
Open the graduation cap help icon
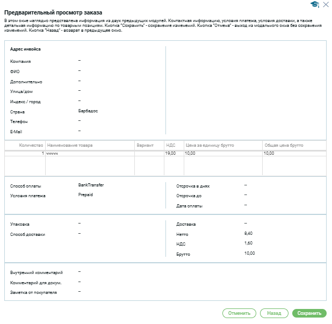click(x=315, y=4)
